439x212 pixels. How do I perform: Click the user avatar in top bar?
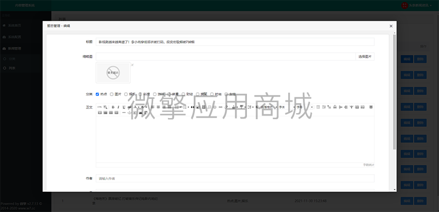point(404,5)
